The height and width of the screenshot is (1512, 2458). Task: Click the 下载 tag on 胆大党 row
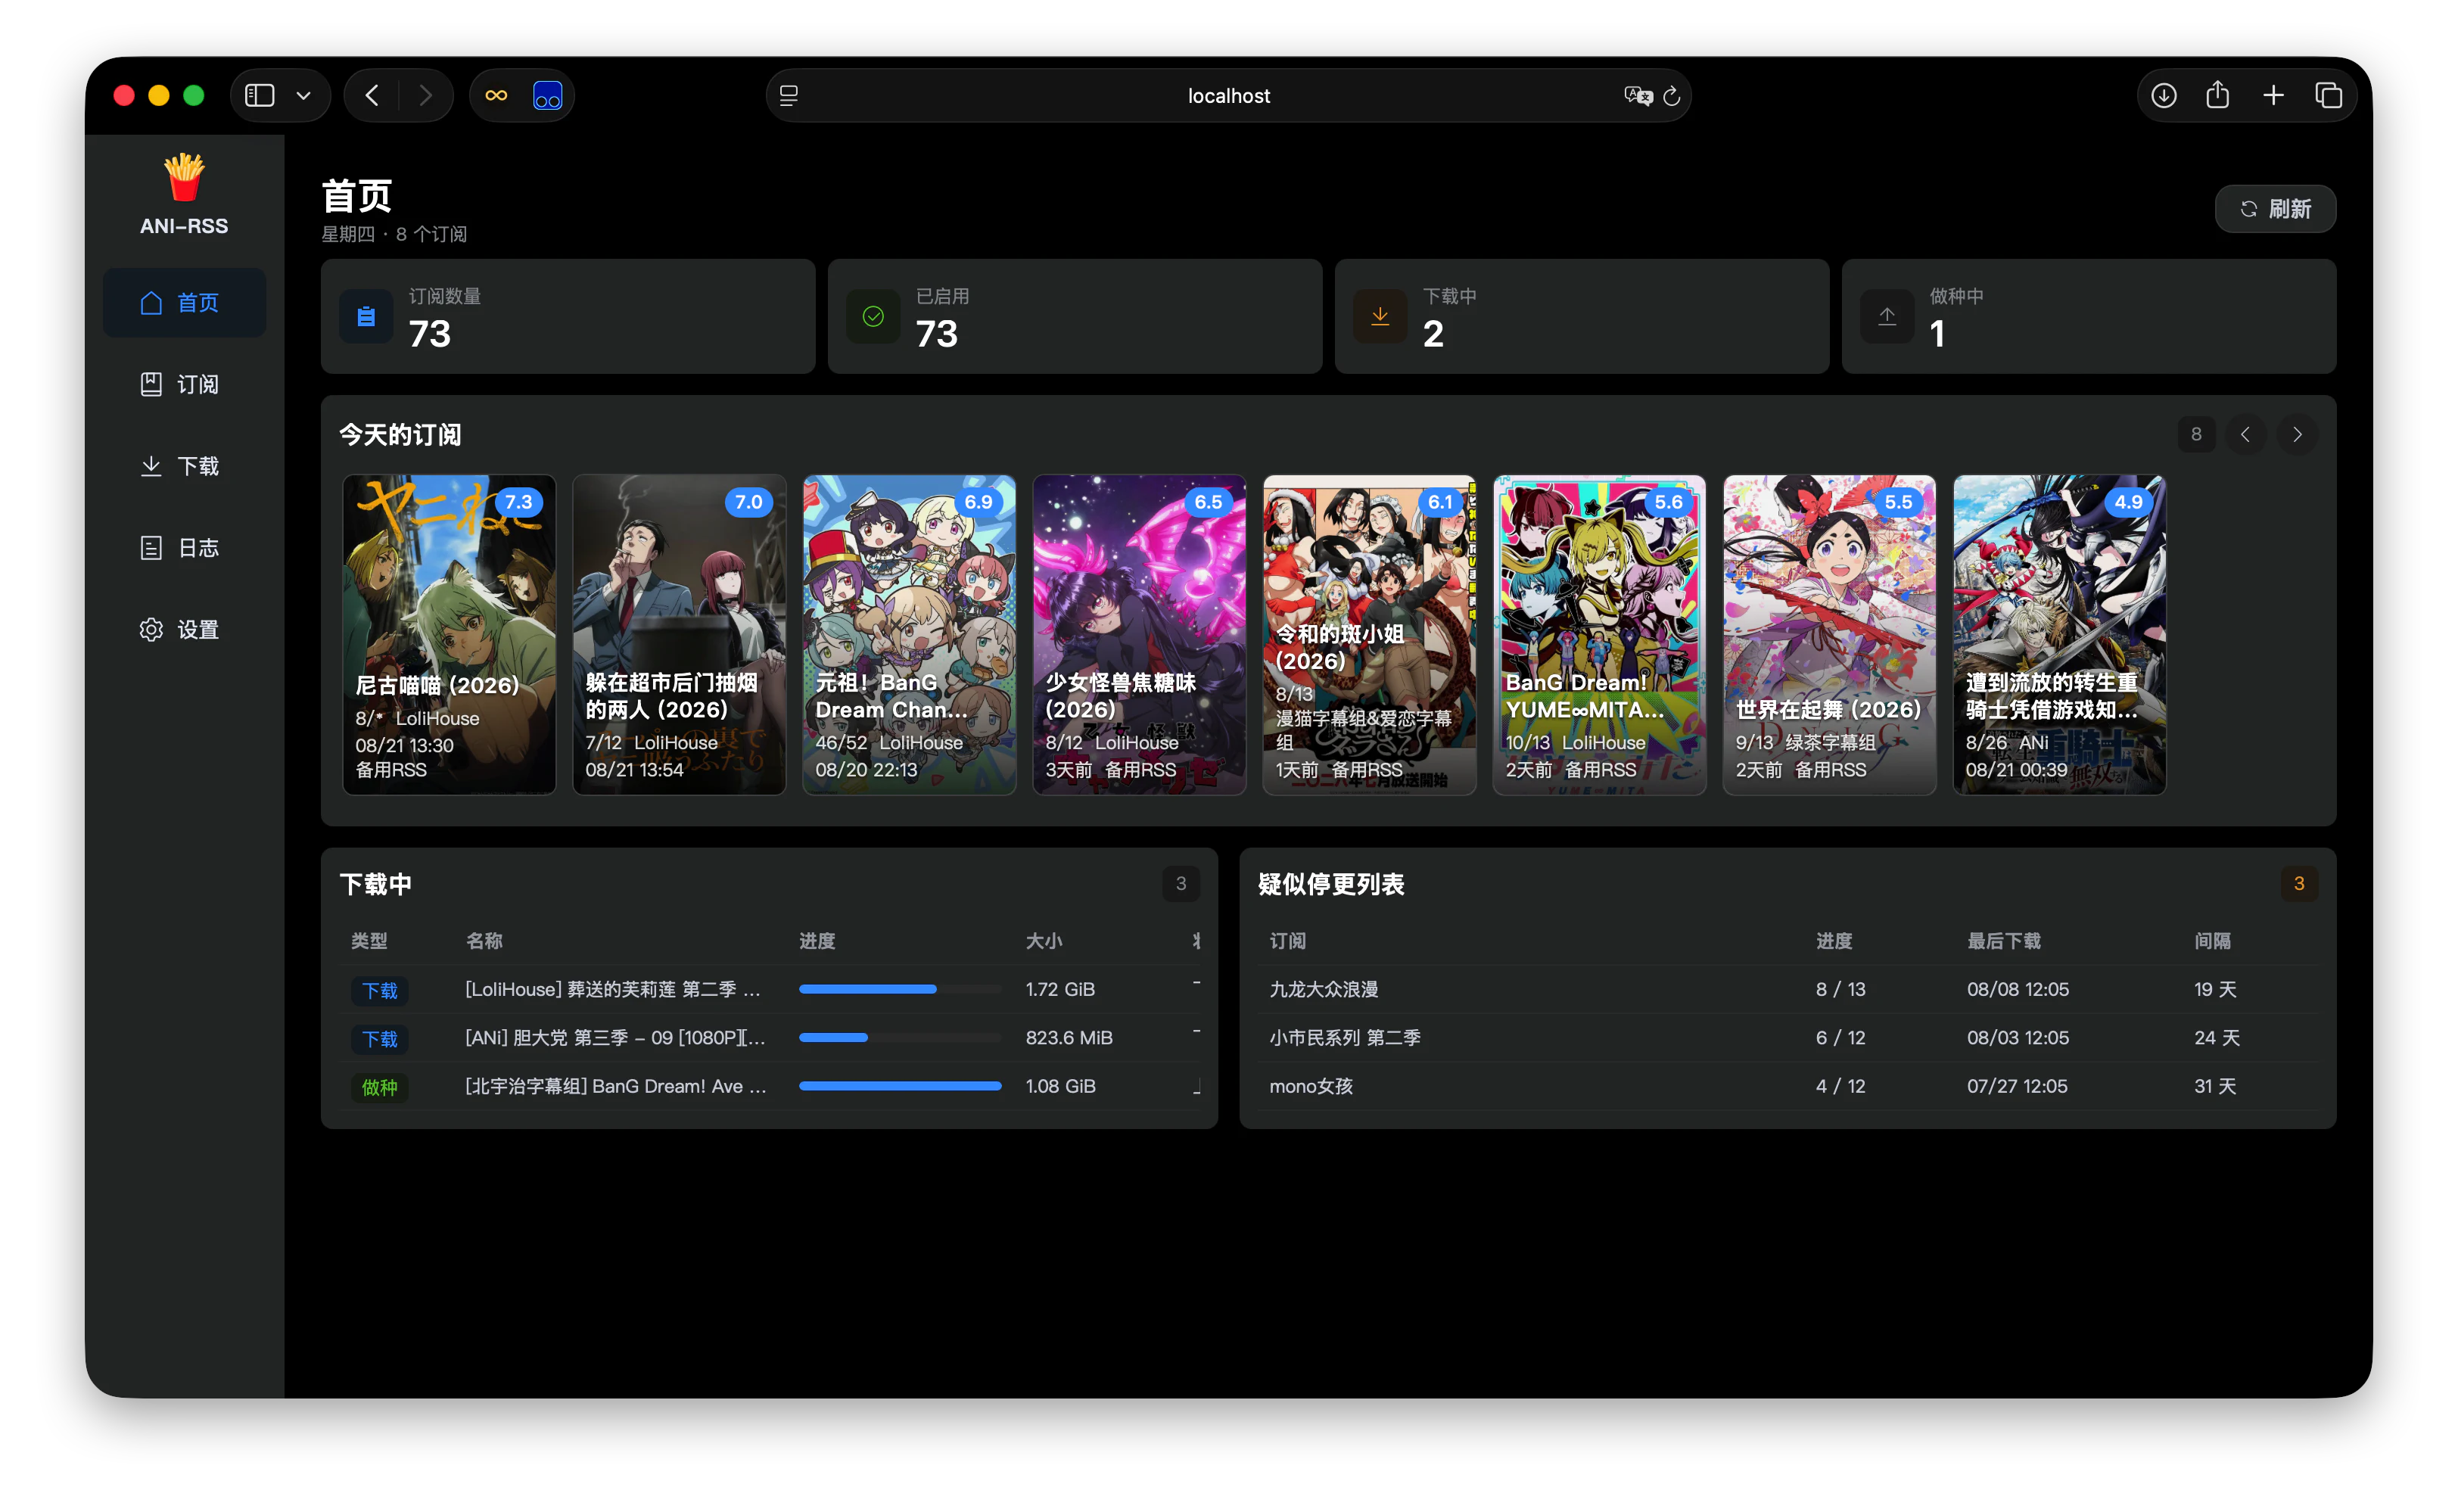[x=380, y=1039]
